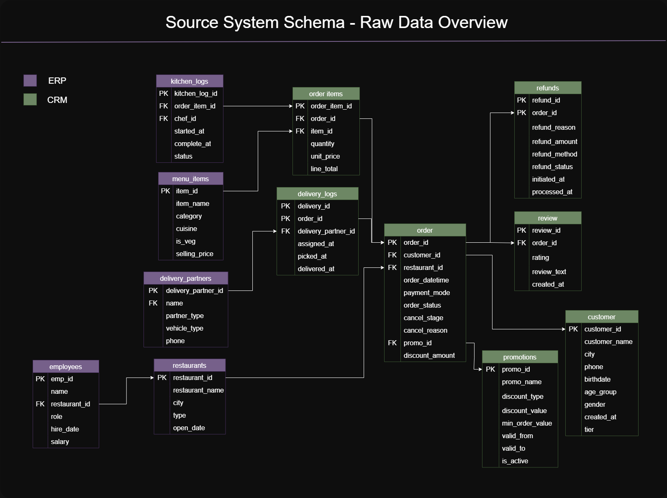Select the kitchen_logs table header
The width and height of the screenshot is (667, 498).
(x=190, y=81)
